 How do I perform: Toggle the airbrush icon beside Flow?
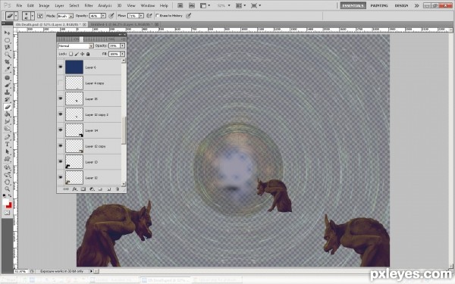[149, 16]
